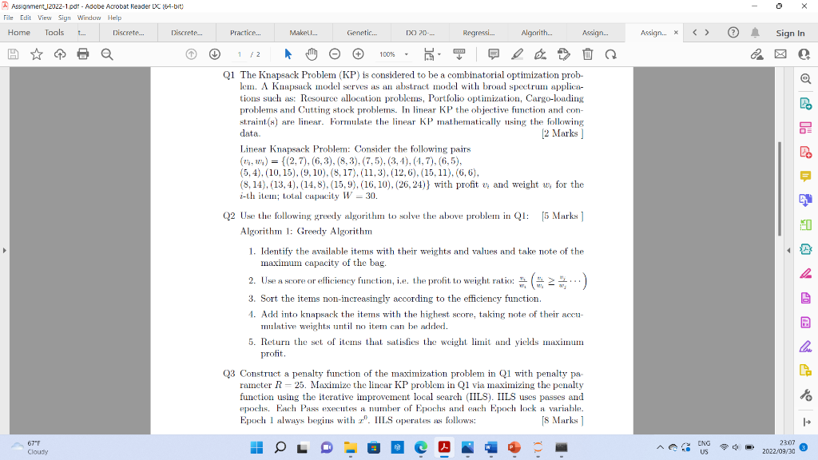Open the 100% zoom level dropdown
The image size is (818, 460).
(x=393, y=54)
